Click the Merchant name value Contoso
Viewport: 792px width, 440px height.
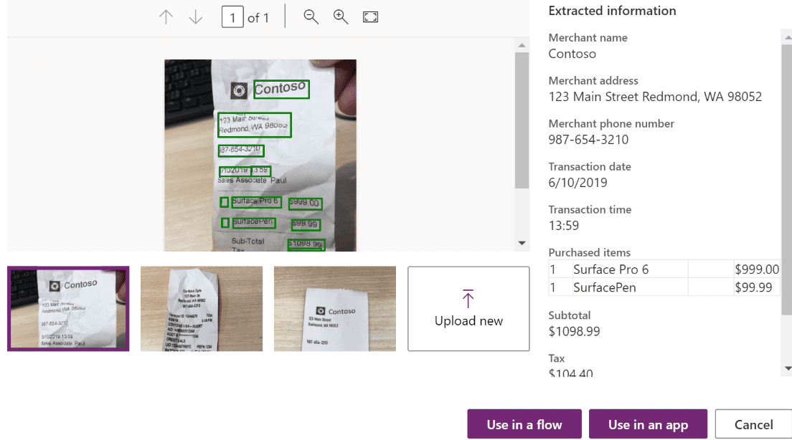pos(572,54)
